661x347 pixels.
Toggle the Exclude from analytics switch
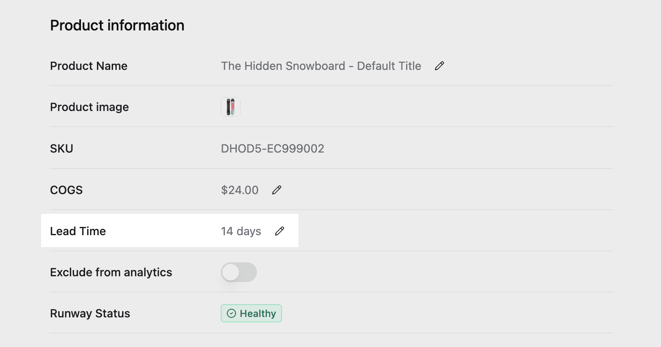pos(239,272)
